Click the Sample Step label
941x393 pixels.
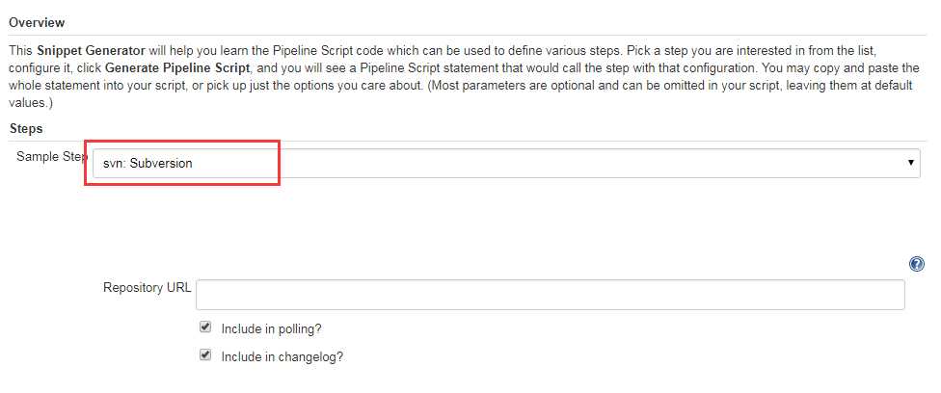coord(52,157)
